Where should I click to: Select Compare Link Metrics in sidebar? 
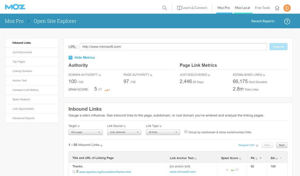pos(32,90)
